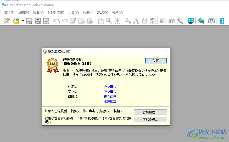Viewport: 229px width, 142px height.
Task: Click the clipboard with left arrow icon
Action: tap(81, 21)
